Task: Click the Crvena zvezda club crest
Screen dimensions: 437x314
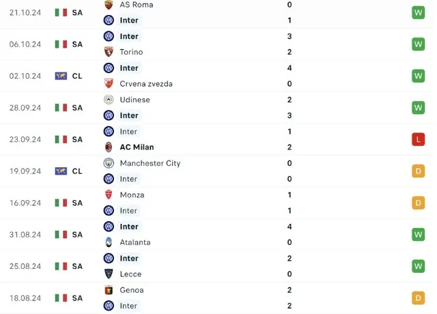Action: 108,84
